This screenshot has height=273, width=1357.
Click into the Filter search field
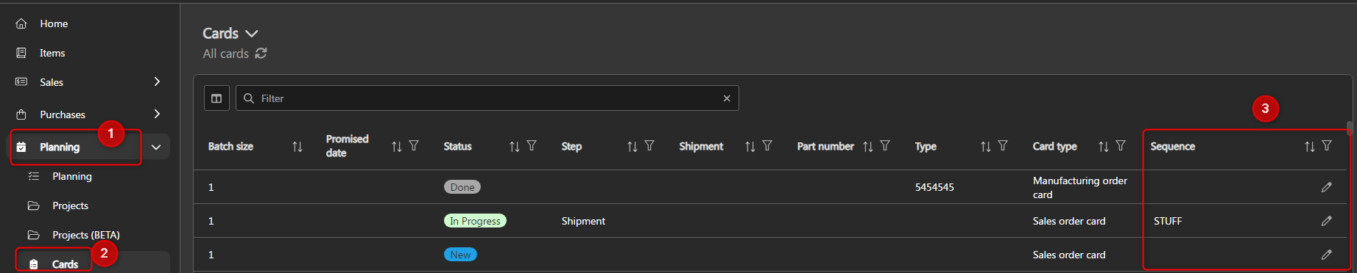(x=487, y=98)
